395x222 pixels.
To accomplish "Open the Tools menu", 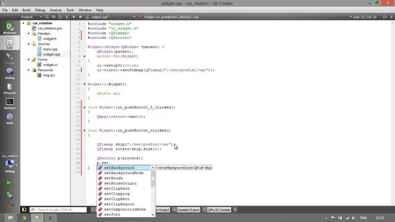I will 70,10.
